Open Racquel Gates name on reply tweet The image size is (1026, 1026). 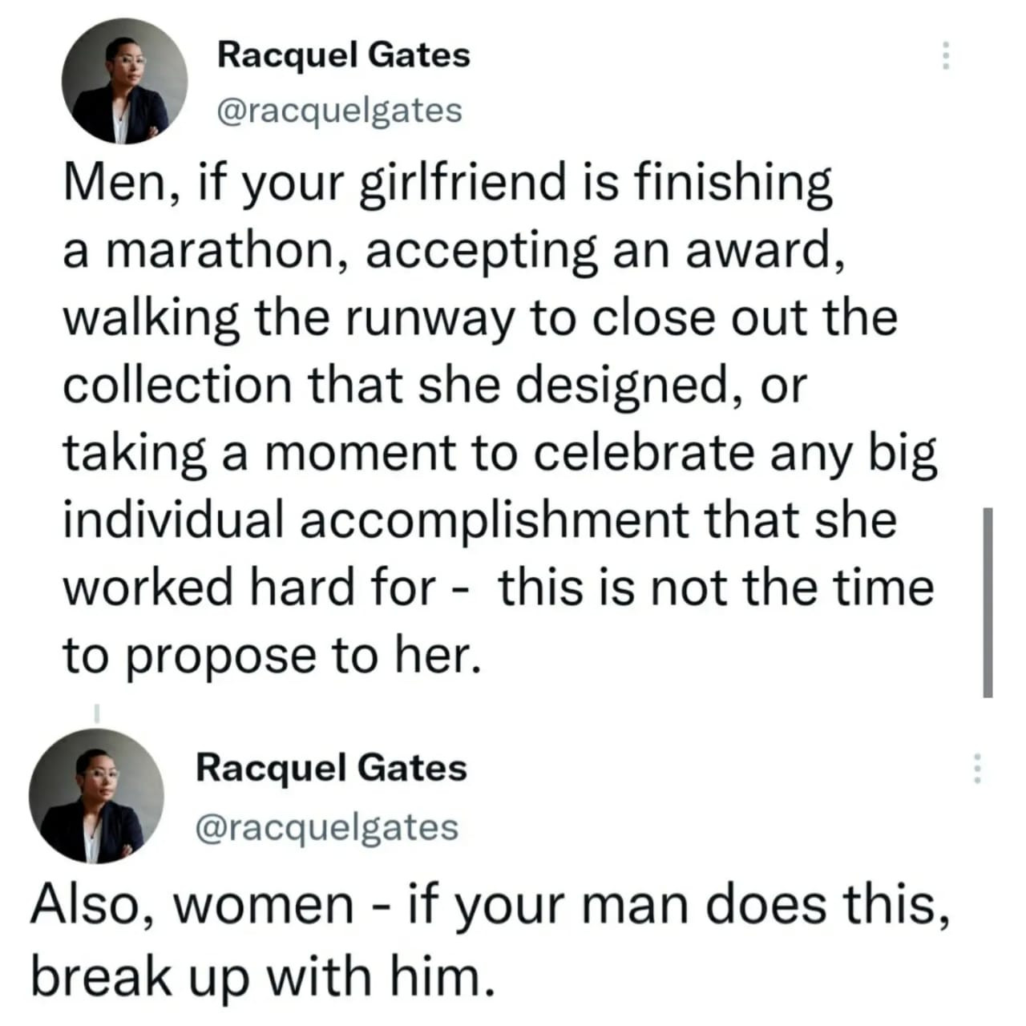tap(331, 768)
